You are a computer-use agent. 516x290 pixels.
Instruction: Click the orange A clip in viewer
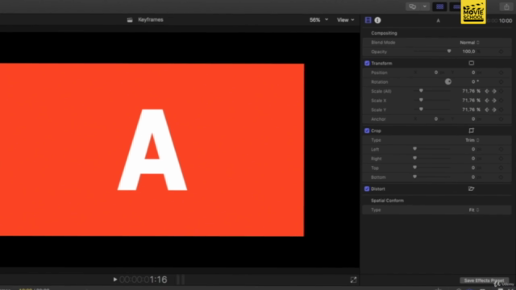point(152,150)
